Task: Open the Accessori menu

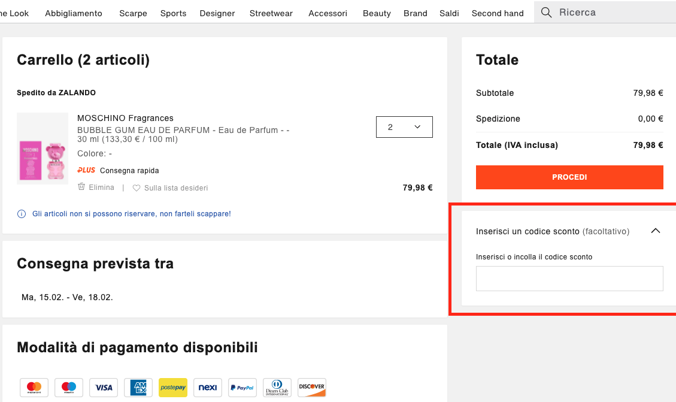Action: 328,13
